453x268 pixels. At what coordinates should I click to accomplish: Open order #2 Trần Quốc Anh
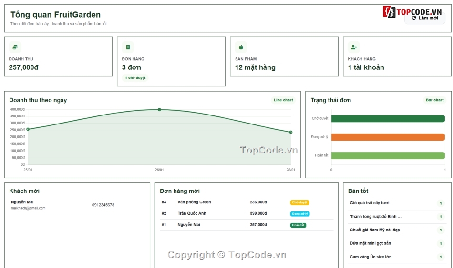247,214
